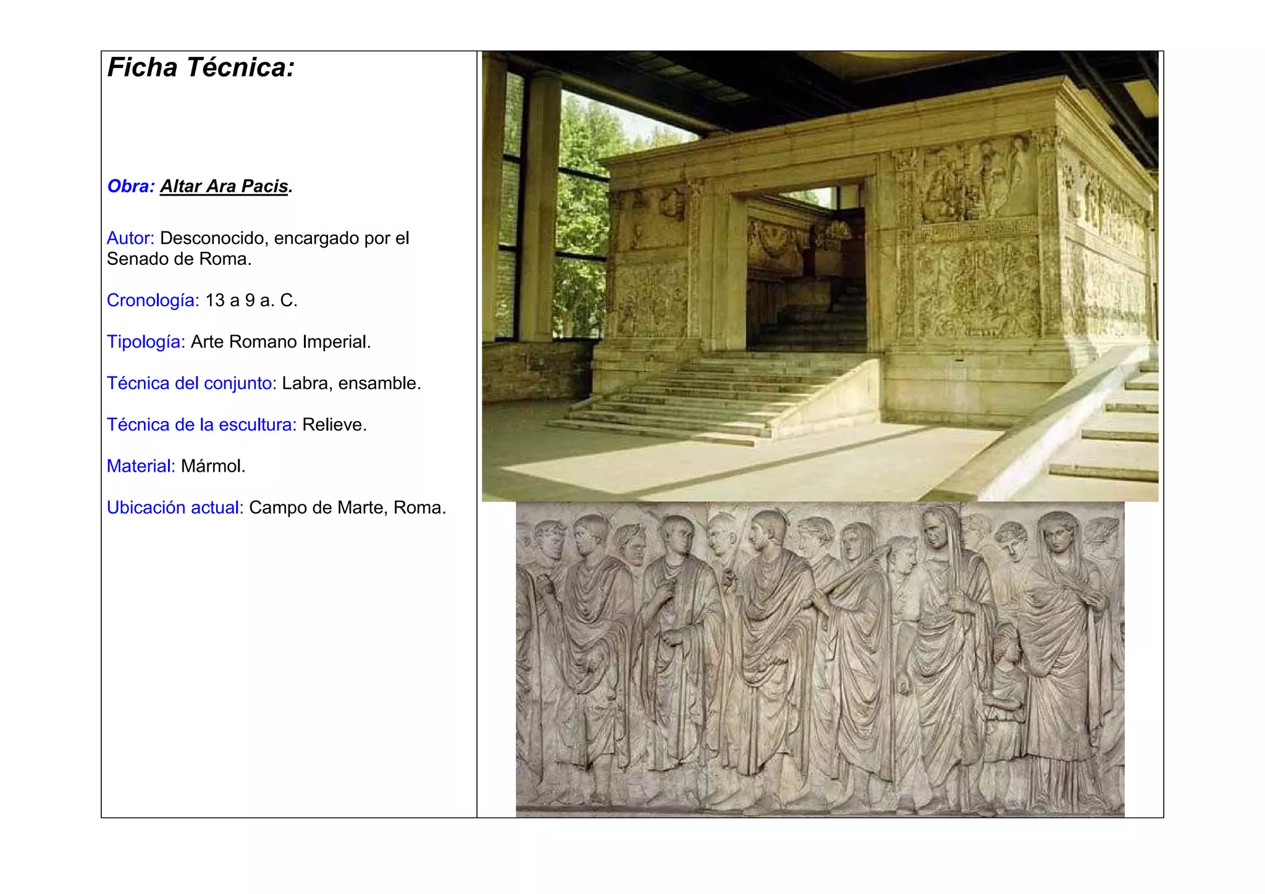
Task: Click the Labra, ensamble text
Action: coord(351,383)
